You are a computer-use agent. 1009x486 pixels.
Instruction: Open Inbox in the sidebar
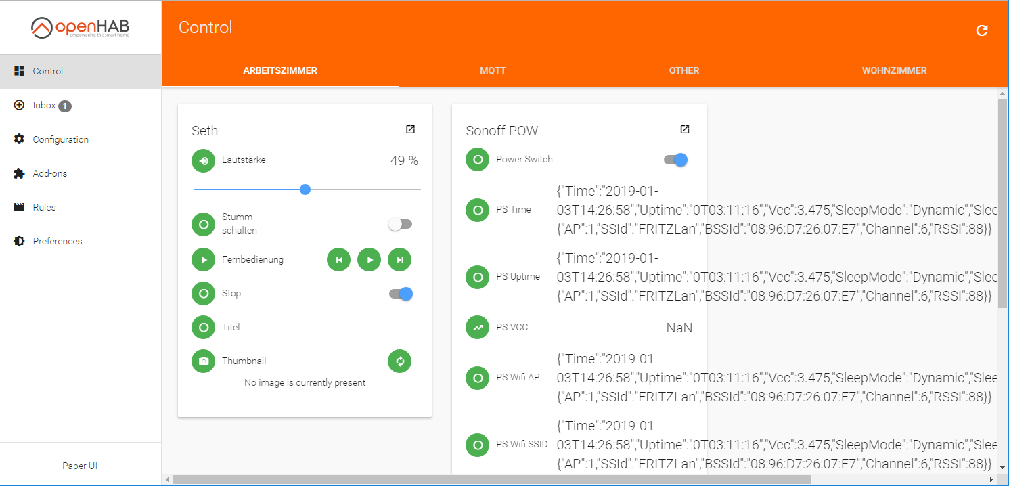(x=81, y=105)
